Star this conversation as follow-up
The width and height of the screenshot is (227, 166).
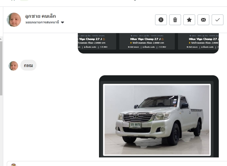point(189,20)
